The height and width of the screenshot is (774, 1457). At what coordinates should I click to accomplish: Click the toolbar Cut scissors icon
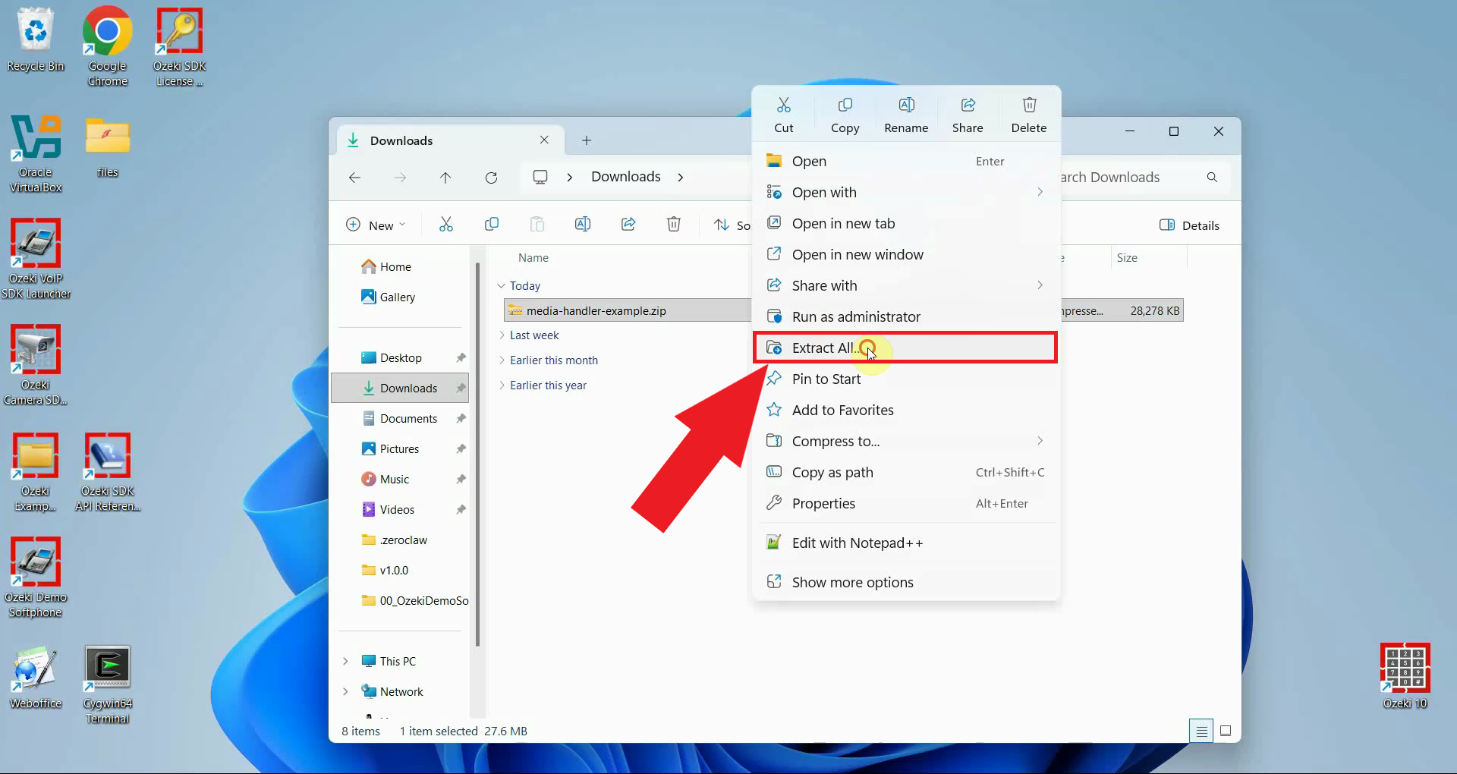click(446, 225)
